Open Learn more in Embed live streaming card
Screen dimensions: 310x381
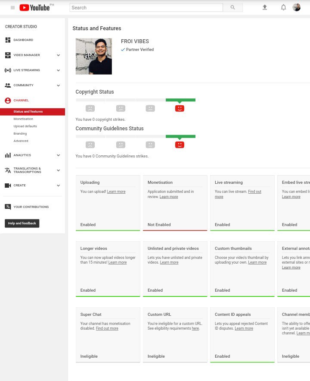[291, 197]
